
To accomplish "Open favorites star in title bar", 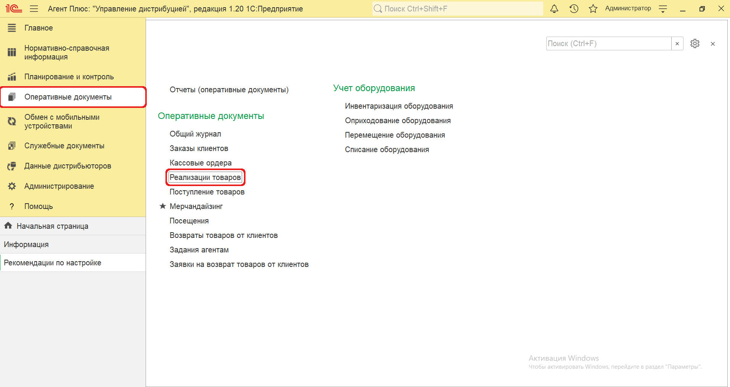I will tap(593, 9).
